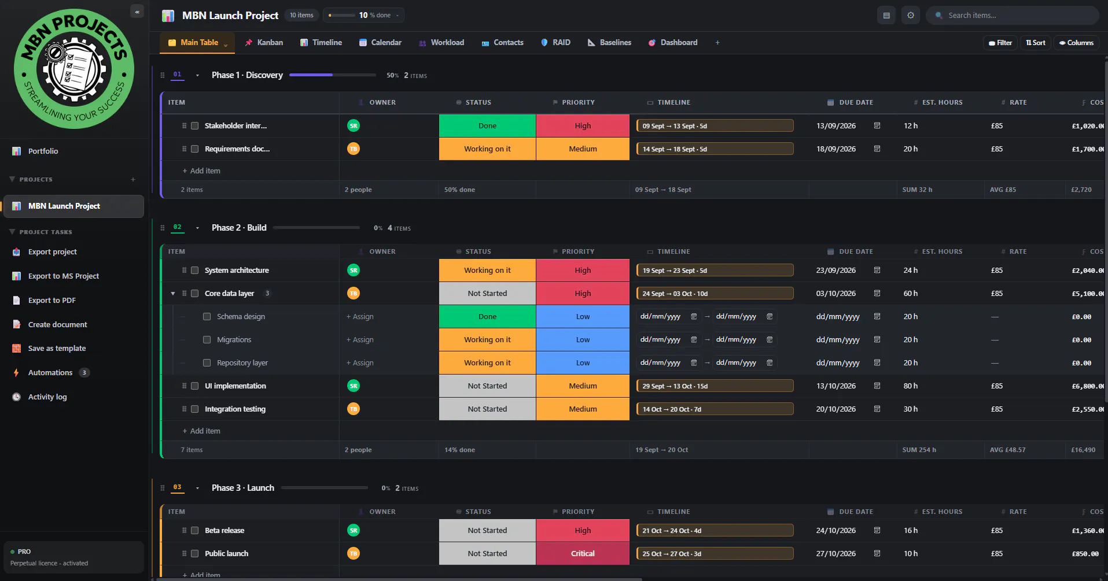This screenshot has width=1108, height=581.
Task: Collapse Core data layer subtasks
Action: (x=173, y=294)
